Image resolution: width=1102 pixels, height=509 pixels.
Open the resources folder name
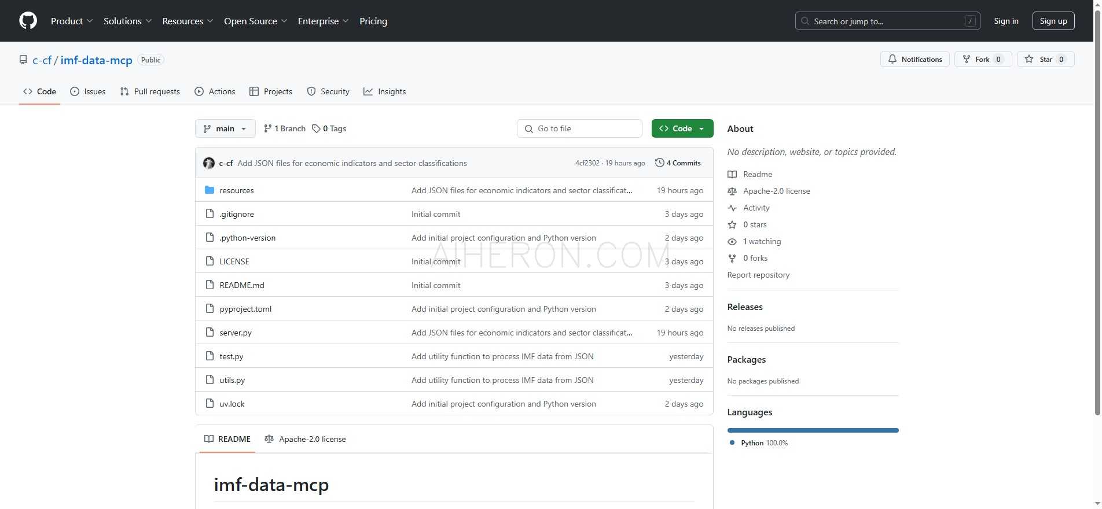pos(237,190)
